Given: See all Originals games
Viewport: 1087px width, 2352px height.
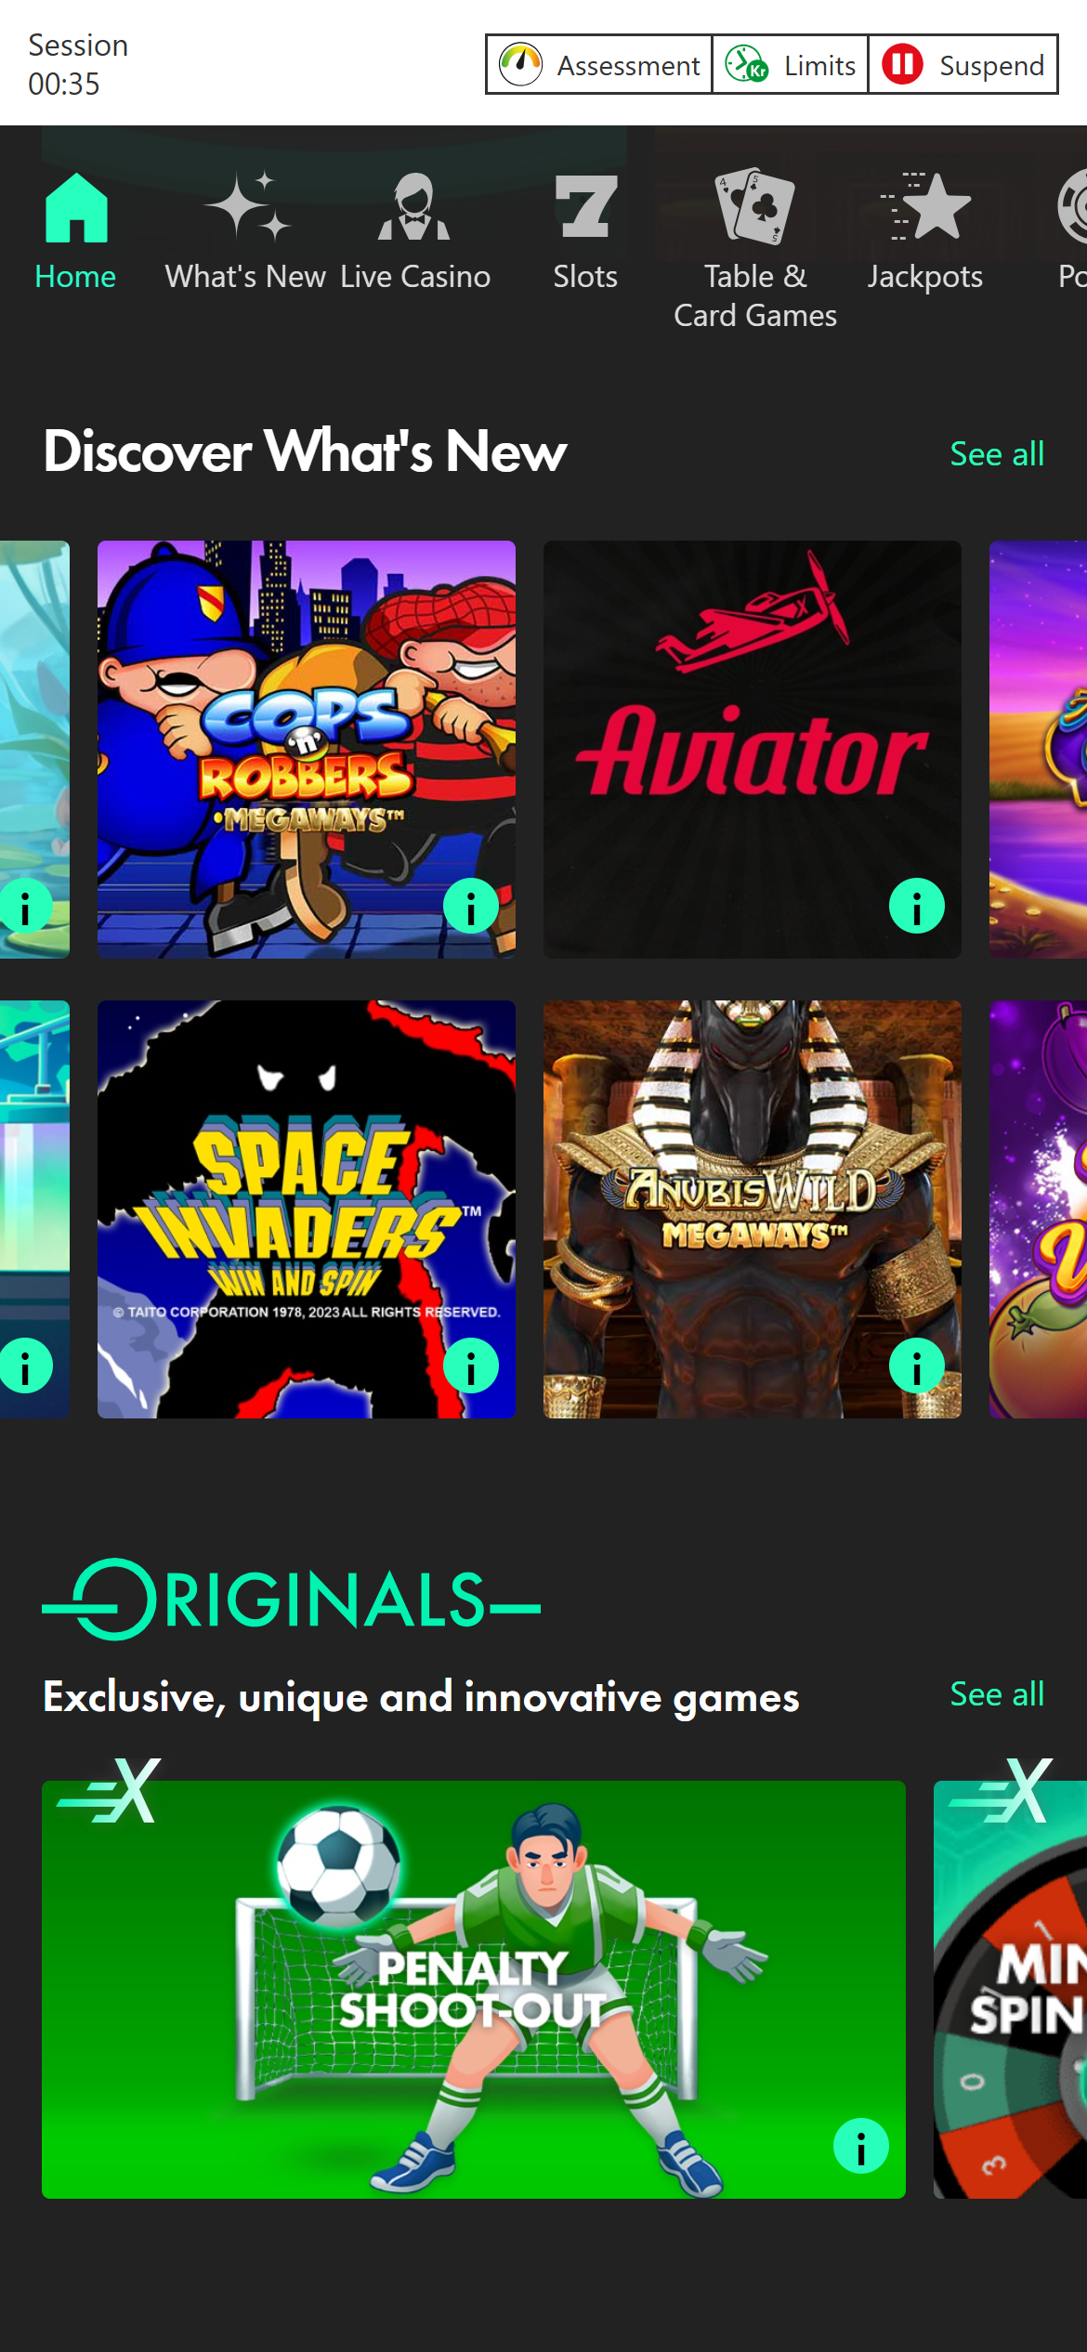Looking at the screenshot, I should (x=997, y=1694).
